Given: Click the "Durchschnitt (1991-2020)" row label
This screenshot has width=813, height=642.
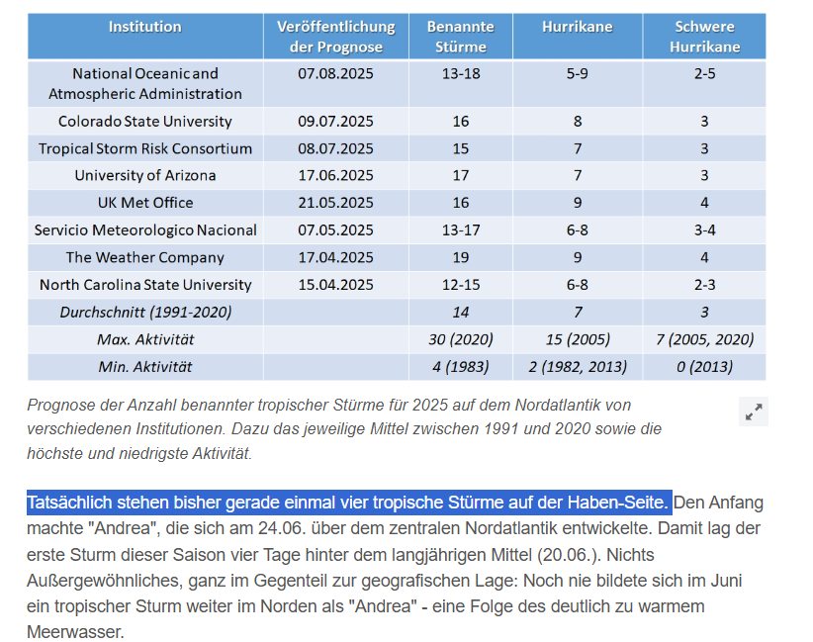Looking at the screenshot, I should tap(145, 312).
